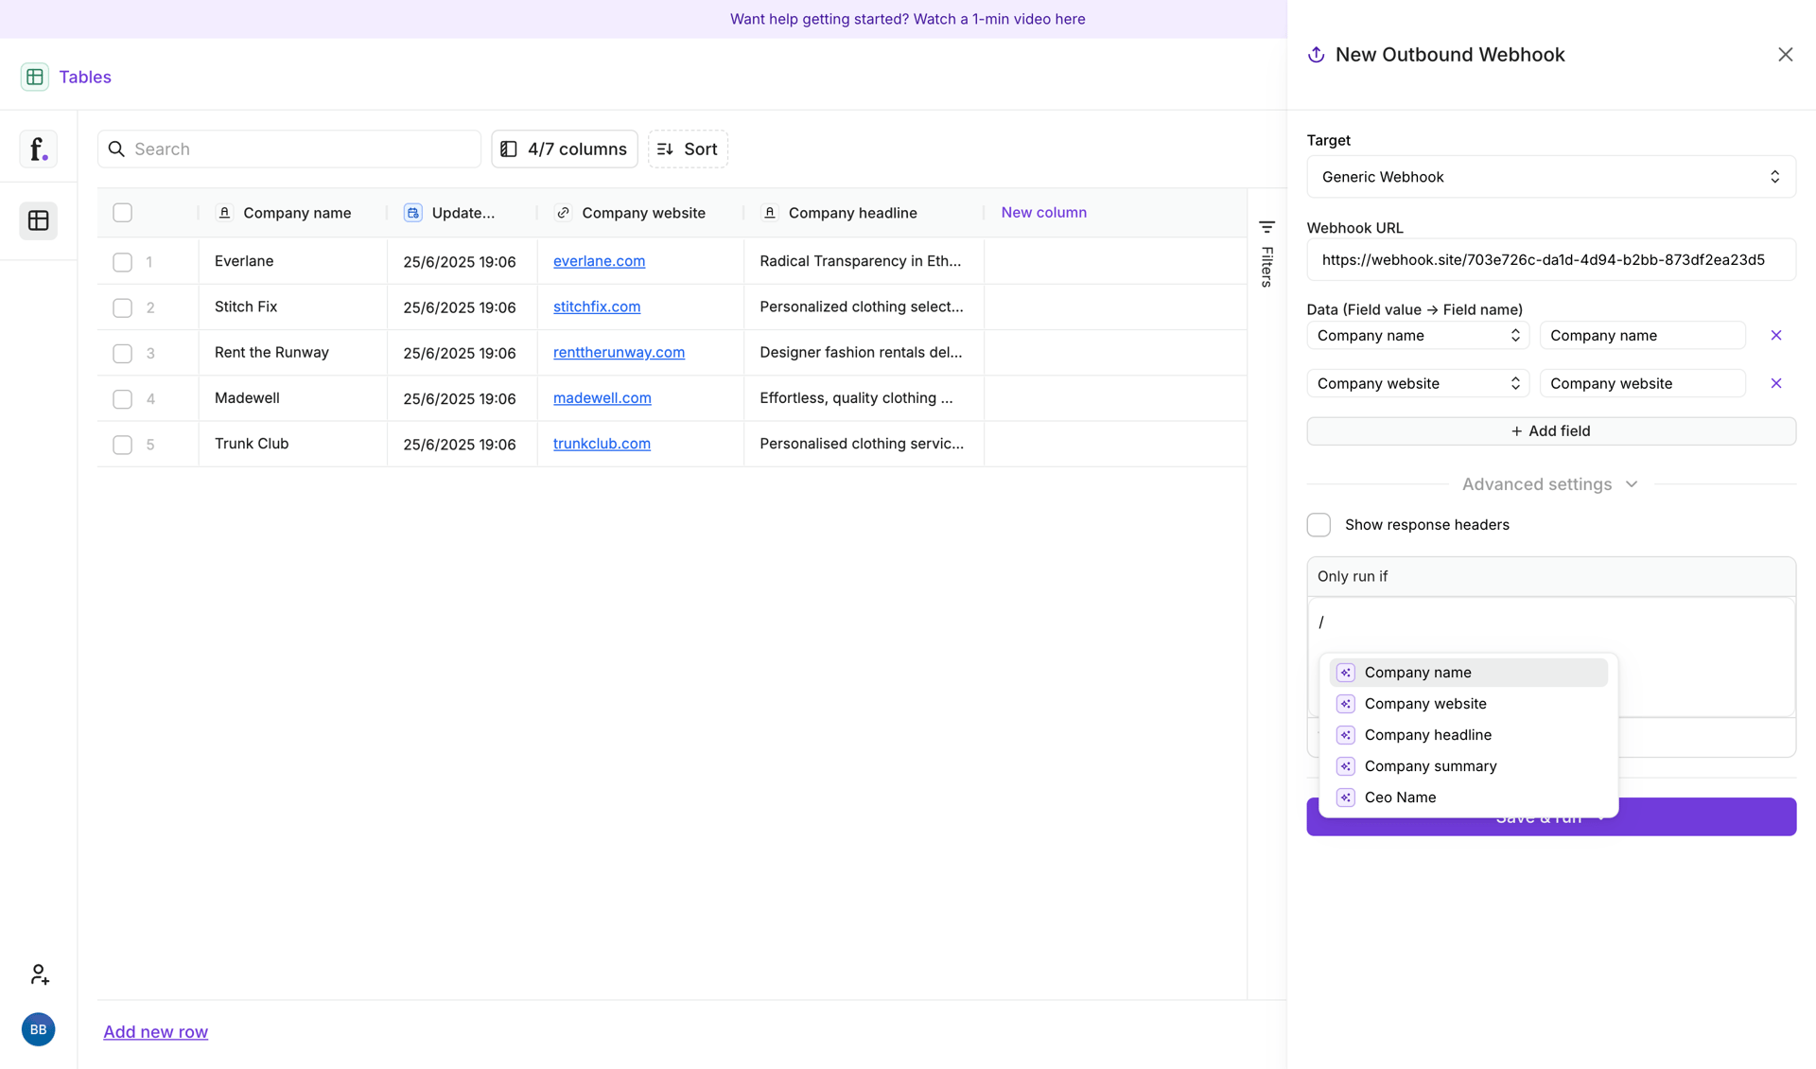Select the Tables grid icon in the left sidebar
This screenshot has width=1816, height=1069.
pyautogui.click(x=38, y=220)
